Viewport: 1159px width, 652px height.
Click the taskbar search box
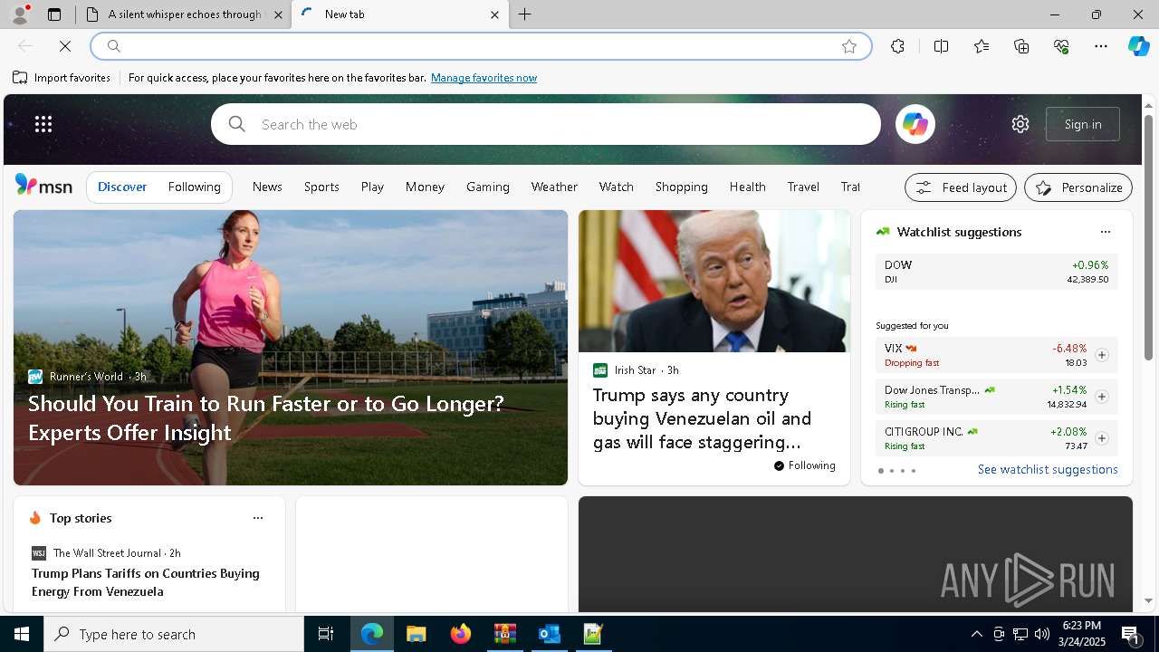pyautogui.click(x=174, y=634)
